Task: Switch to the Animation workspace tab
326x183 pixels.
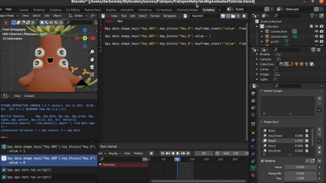Action: point(127,10)
